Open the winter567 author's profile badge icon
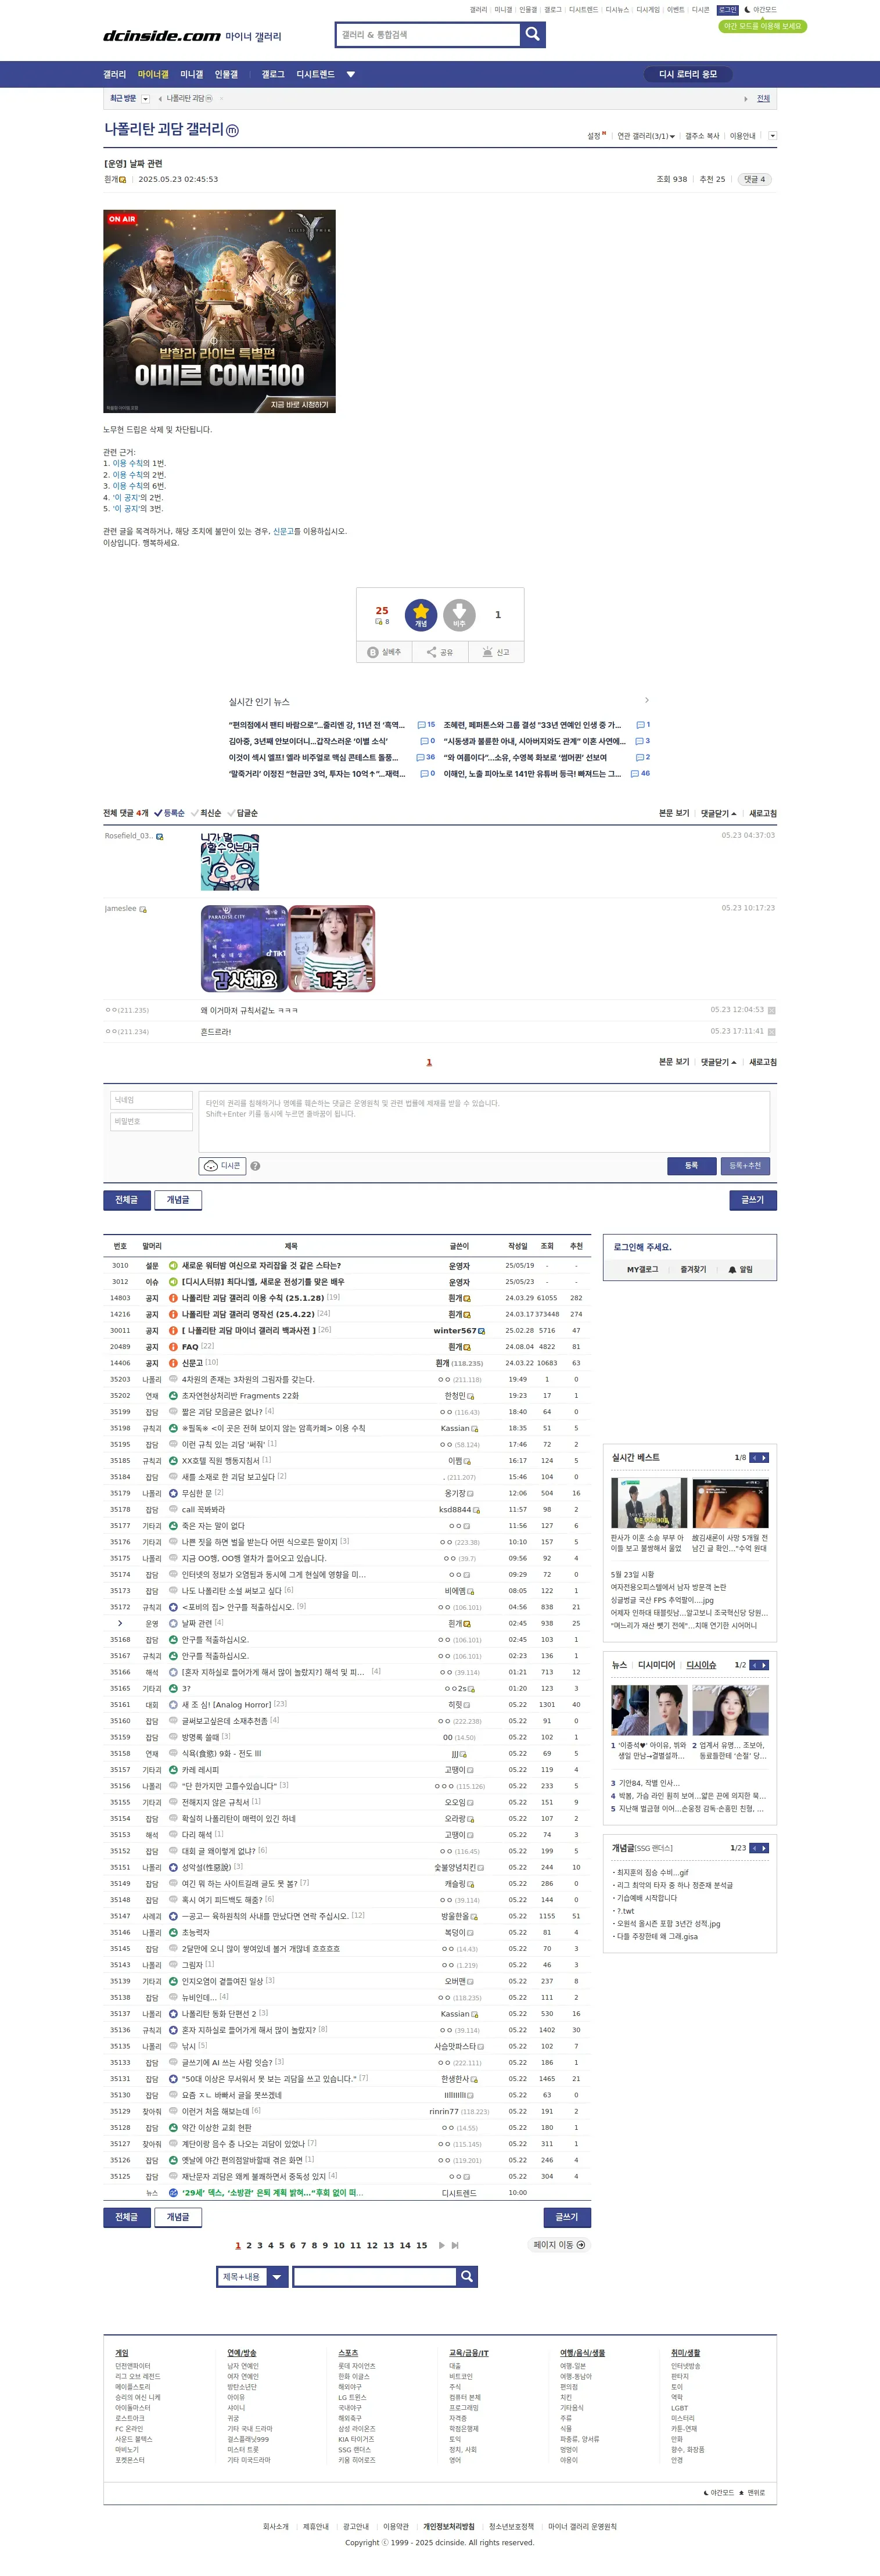 [x=482, y=1331]
